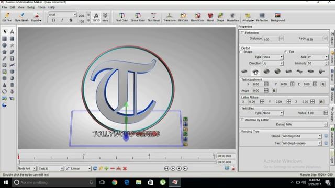The width and height of the screenshot is (335, 188).
Task: Open the Distort Type dropdown
Action: (x=272, y=57)
